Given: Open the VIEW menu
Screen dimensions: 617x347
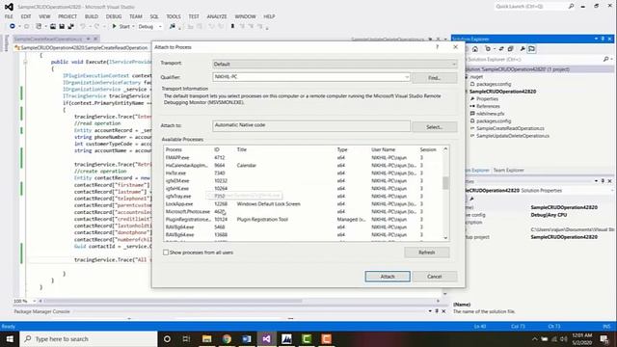Looking at the screenshot, I should click(x=44, y=16).
